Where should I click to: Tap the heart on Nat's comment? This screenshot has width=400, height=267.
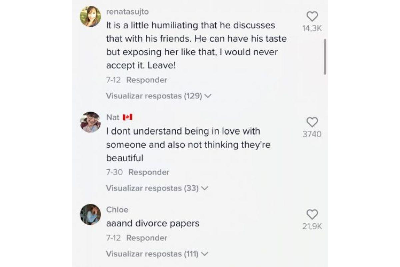pos(312,122)
